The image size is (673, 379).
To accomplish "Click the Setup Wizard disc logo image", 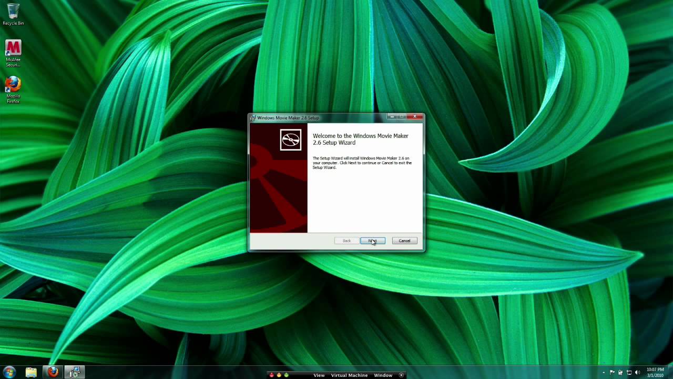I will click(291, 139).
